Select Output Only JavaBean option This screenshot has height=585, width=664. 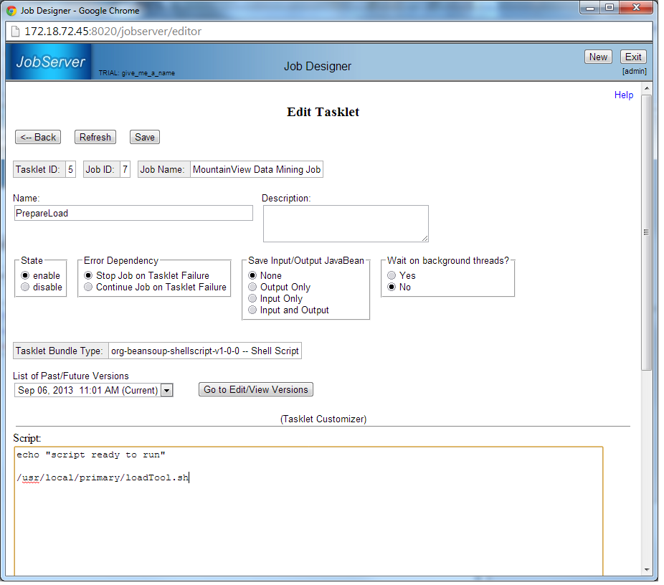point(252,287)
